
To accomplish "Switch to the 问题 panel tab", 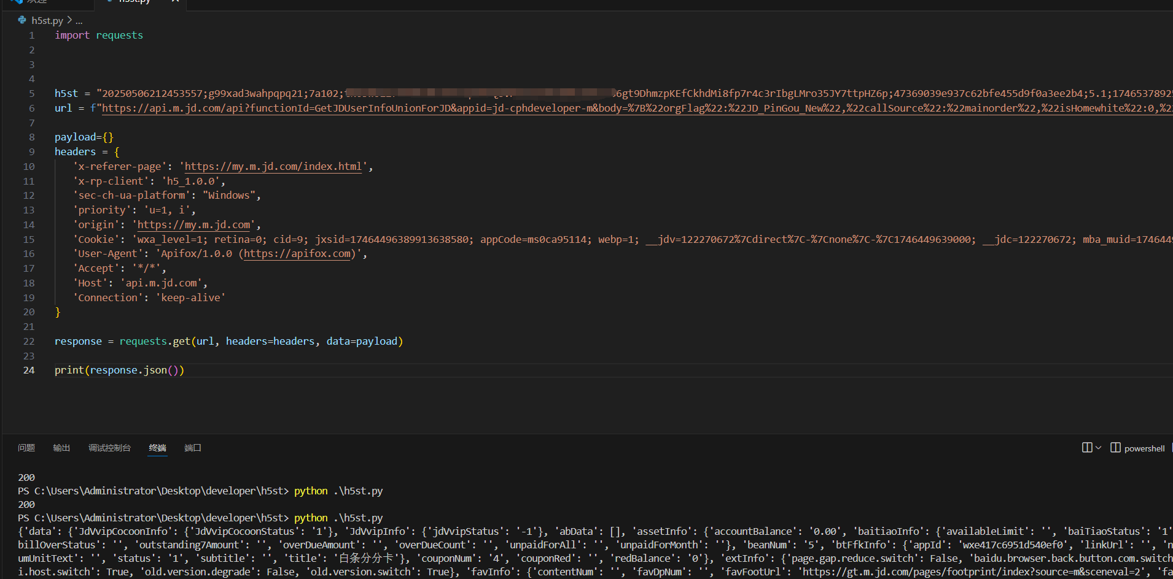I will pyautogui.click(x=26, y=448).
